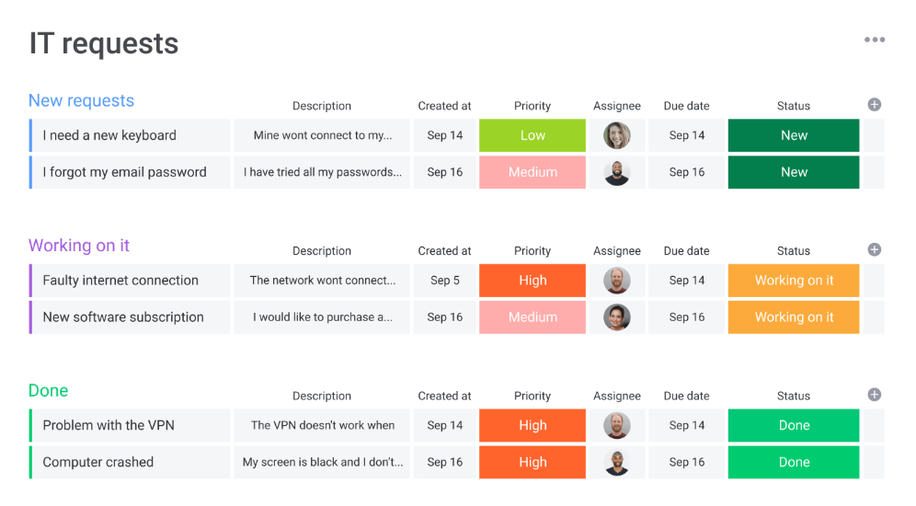Click Priority column header in New requests
This screenshot has height=506, width=916.
pyautogui.click(x=532, y=106)
